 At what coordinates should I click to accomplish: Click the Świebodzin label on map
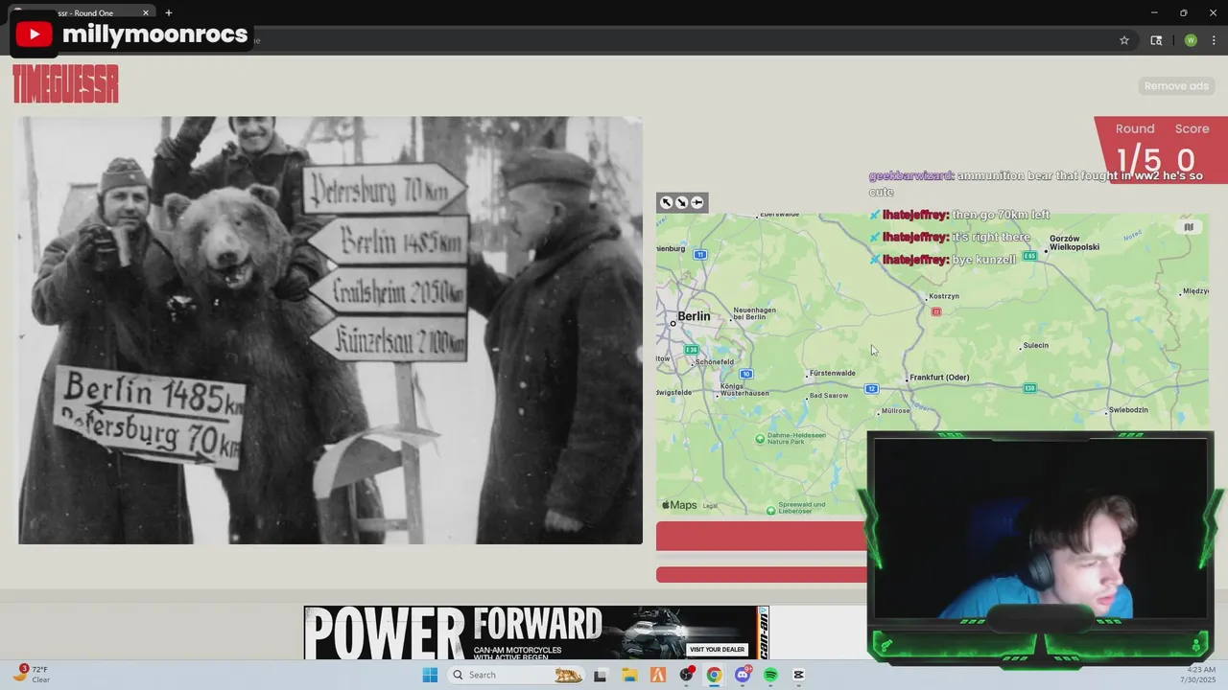1128,410
